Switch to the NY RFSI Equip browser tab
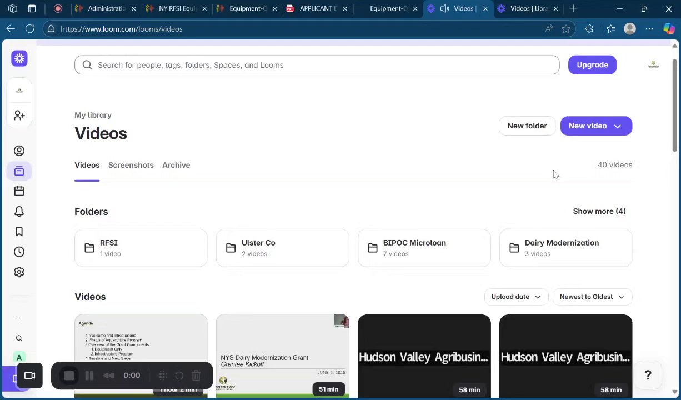The width and height of the screenshot is (681, 400). [x=178, y=8]
